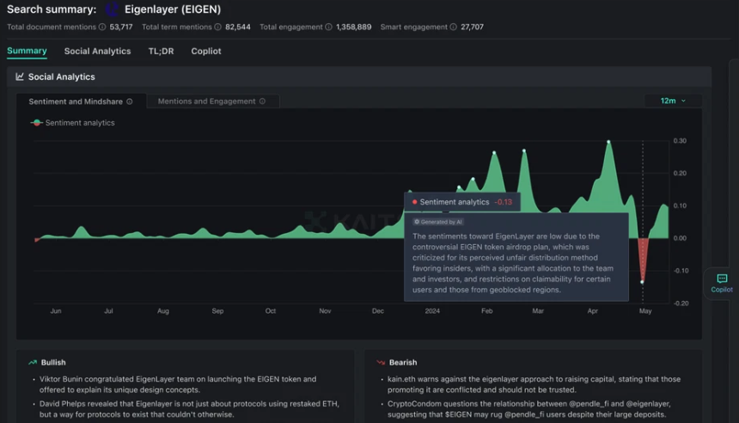Open info icon beside Total term mentions
The image size is (739, 423).
point(217,27)
